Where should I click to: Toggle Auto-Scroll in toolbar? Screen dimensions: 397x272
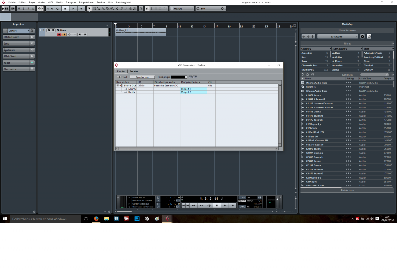[x=39, y=9]
